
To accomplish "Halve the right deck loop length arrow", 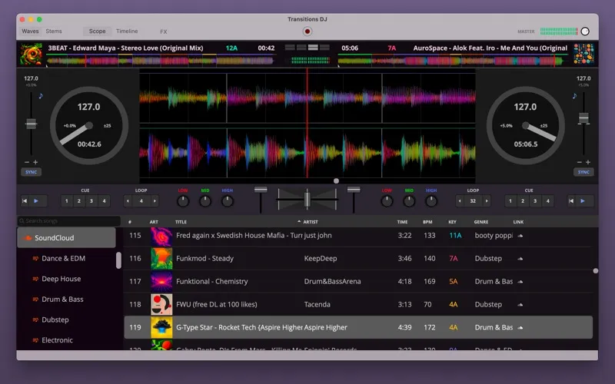I will point(460,201).
